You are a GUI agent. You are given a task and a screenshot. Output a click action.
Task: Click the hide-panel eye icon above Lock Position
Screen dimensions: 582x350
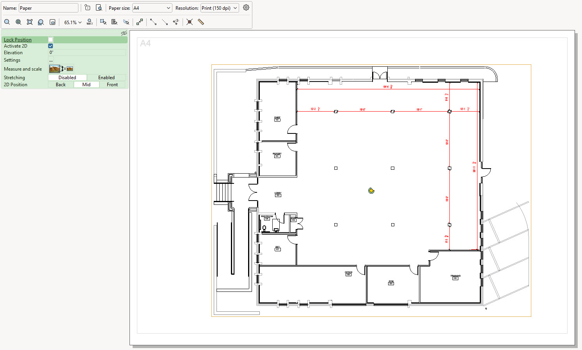coord(124,33)
